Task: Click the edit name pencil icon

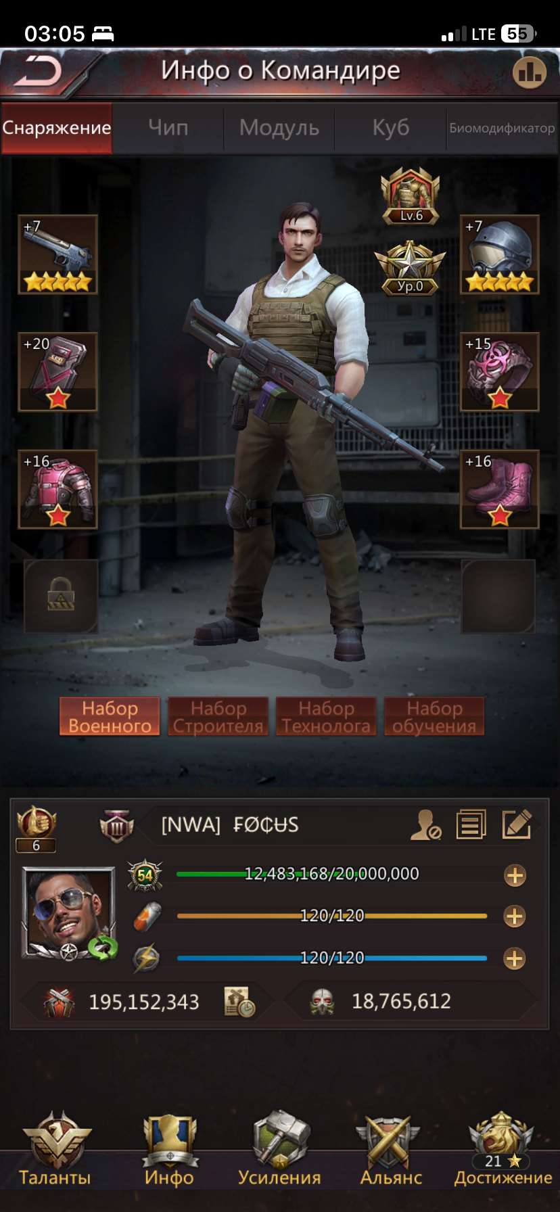Action: point(517,824)
